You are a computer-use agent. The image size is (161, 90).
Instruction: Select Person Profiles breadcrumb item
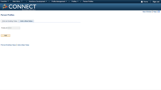(x=88, y=1)
